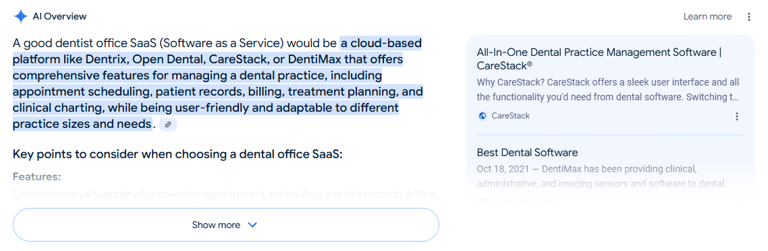This screenshot has width=768, height=251.
Task: Click the AI Overview heading label
Action: pyautogui.click(x=60, y=17)
